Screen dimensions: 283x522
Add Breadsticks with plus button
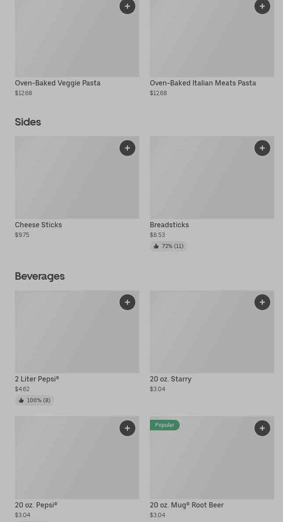[x=262, y=148]
